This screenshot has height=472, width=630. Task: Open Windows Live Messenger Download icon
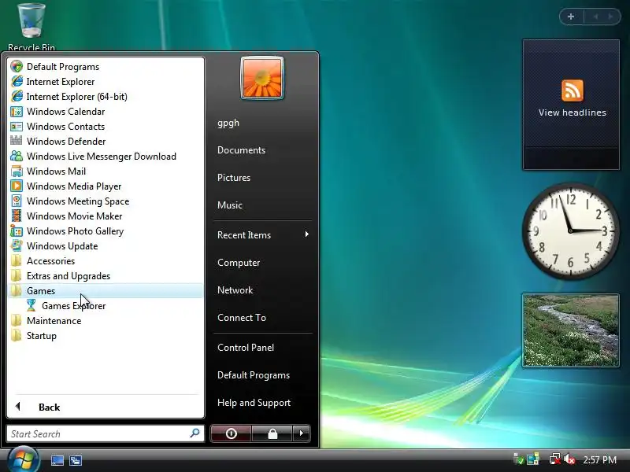[17, 156]
